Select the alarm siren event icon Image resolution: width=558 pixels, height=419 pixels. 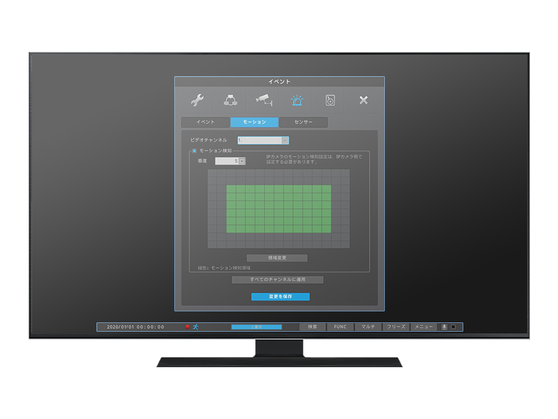[297, 100]
